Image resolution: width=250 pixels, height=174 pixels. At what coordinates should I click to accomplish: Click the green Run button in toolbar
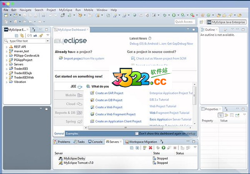[174, 15]
